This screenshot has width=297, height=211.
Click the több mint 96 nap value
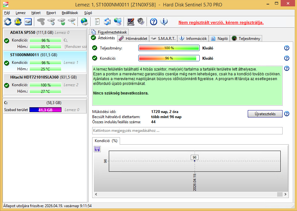pos(166,117)
